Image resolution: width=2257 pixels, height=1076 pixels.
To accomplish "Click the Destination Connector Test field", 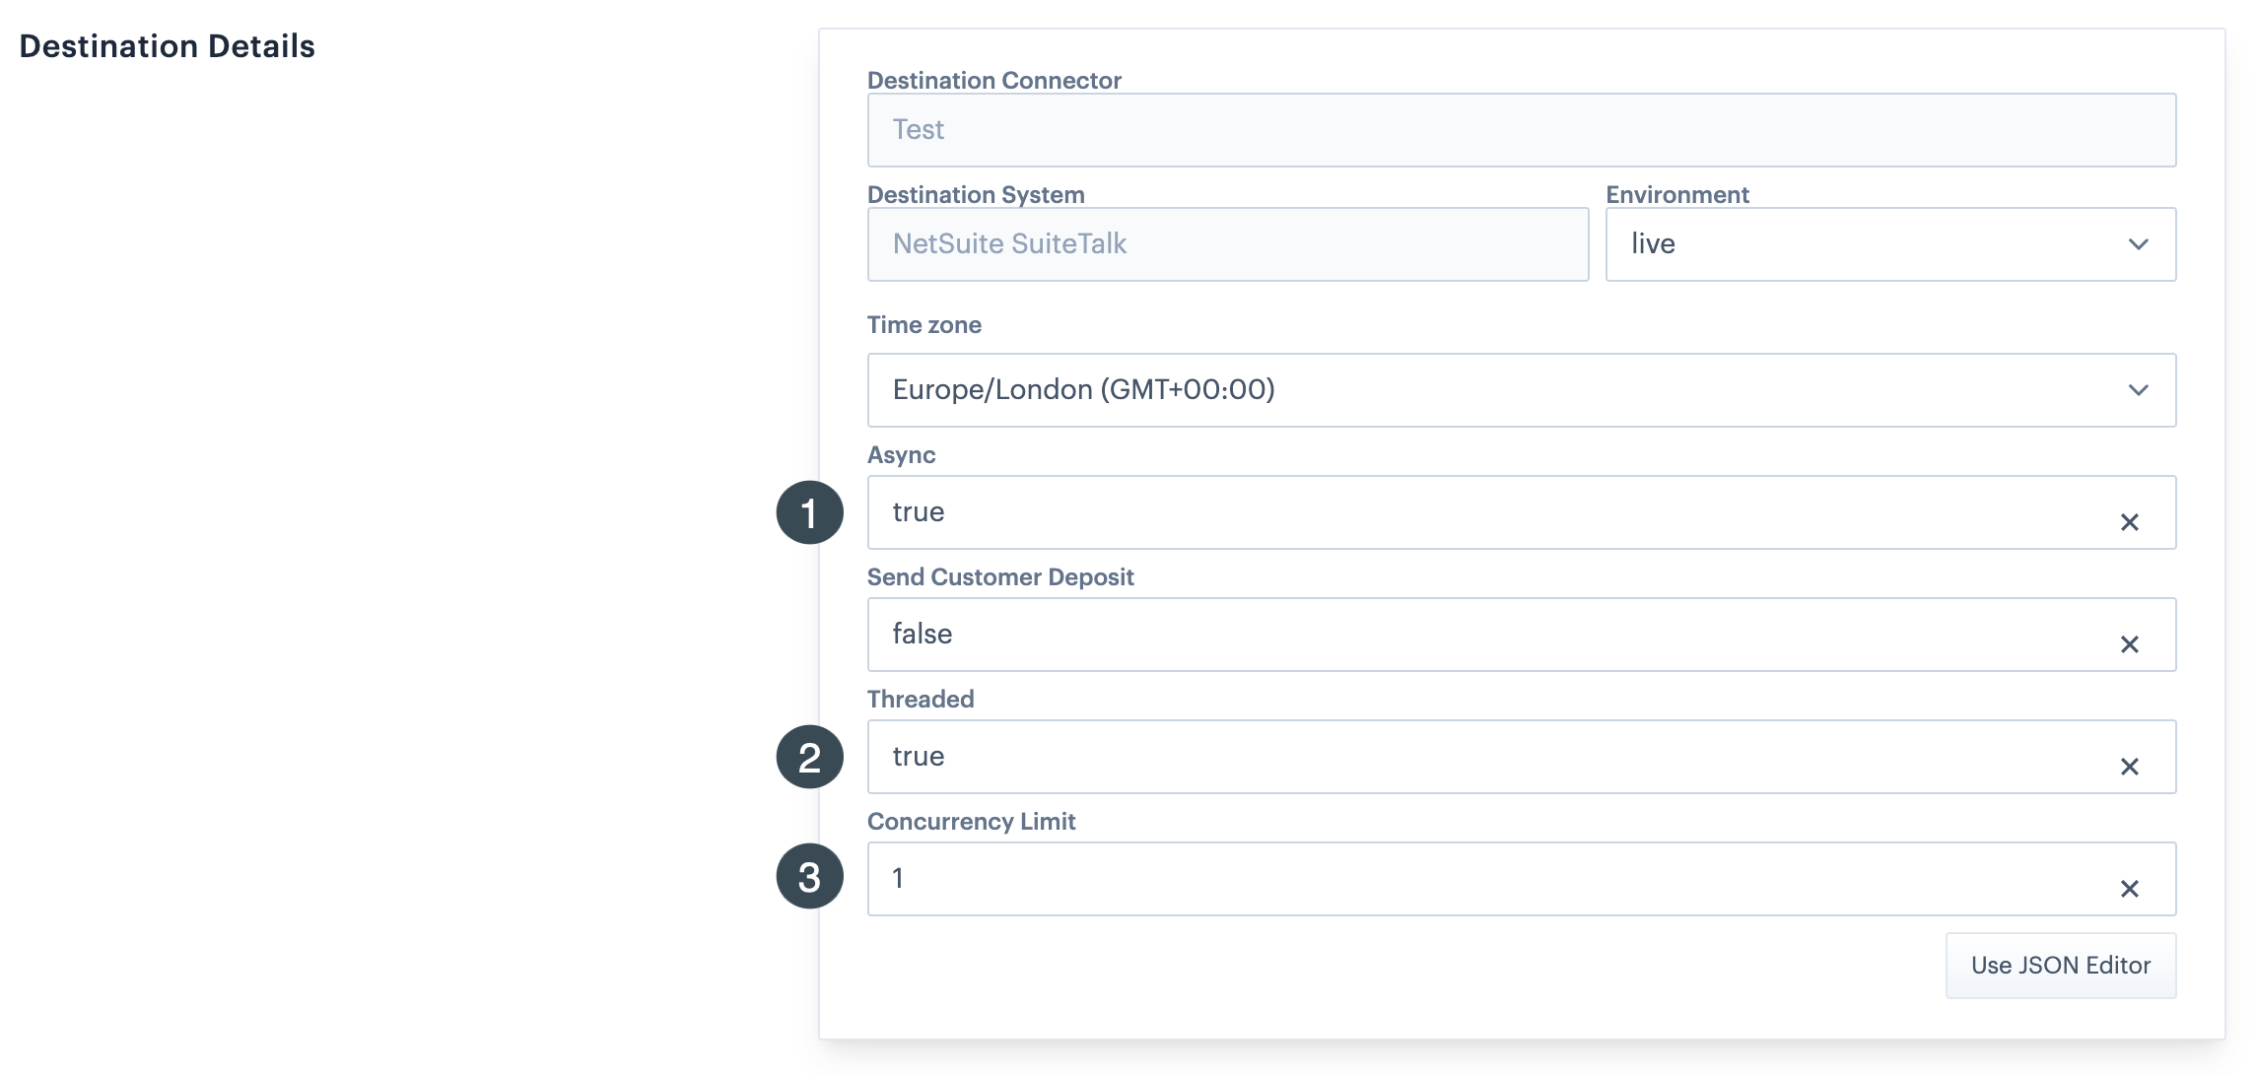I will click(1521, 130).
